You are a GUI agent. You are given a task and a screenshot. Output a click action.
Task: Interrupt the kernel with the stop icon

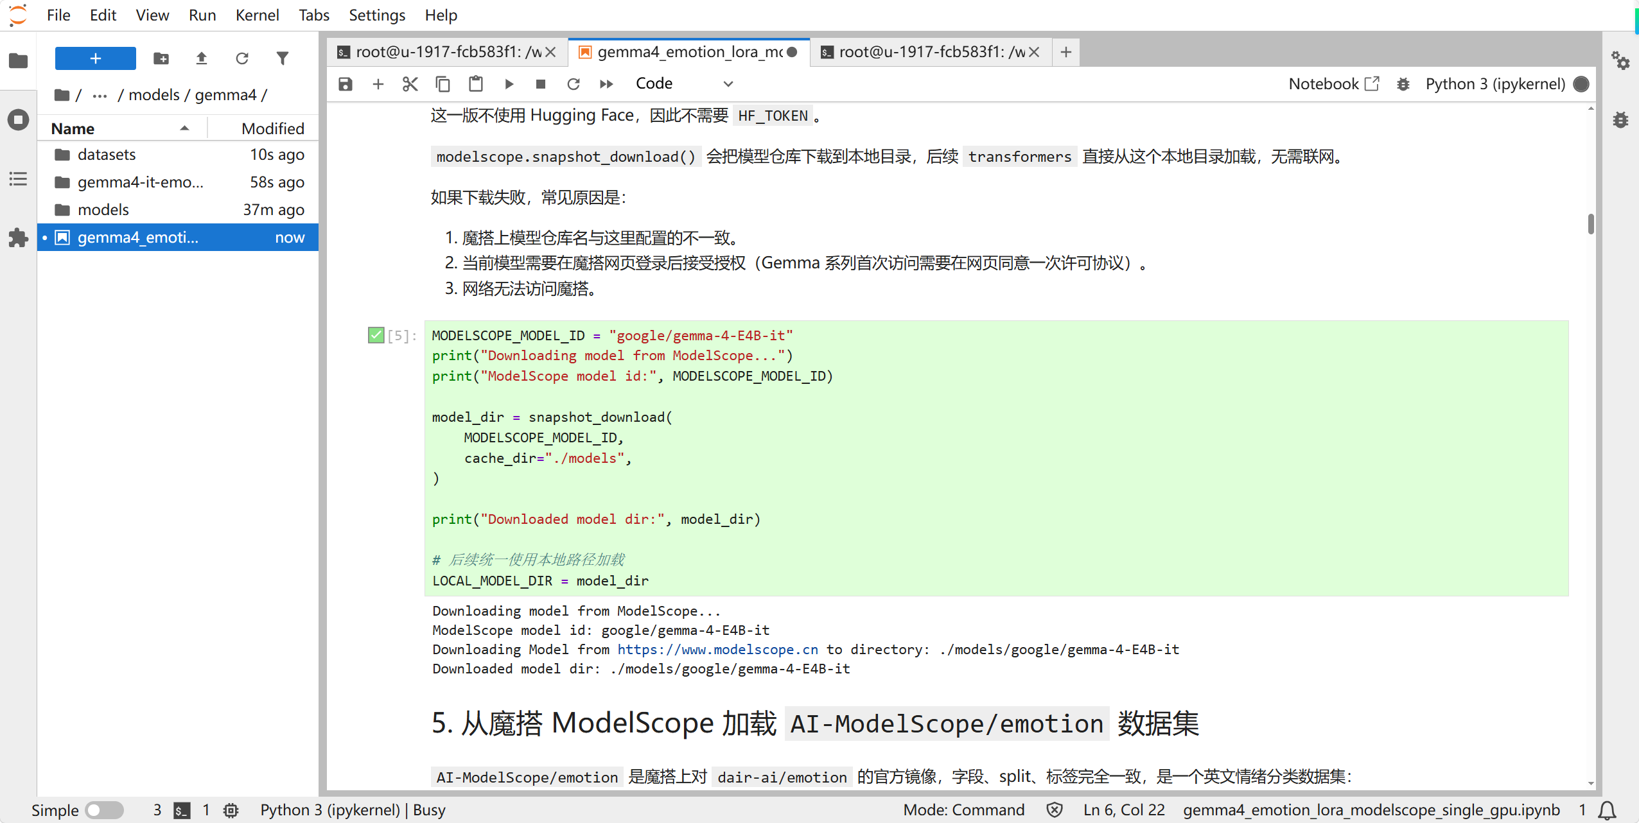(x=541, y=84)
